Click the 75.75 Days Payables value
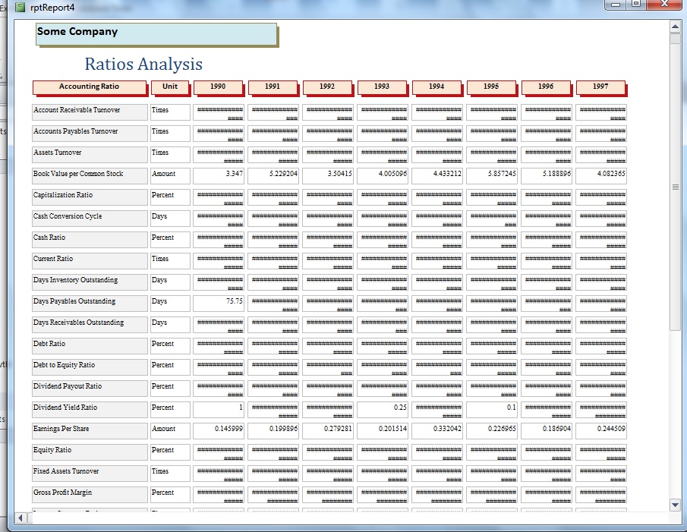Image resolution: width=687 pixels, height=532 pixels. click(218, 303)
